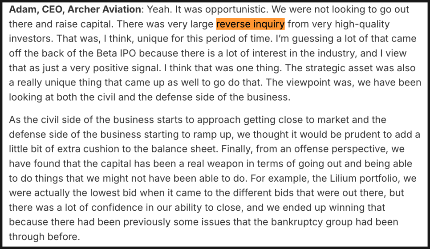Click the speaker name "Adam, CEO, Archer Aviation"
Screen dimensions: 430x249
point(74,9)
